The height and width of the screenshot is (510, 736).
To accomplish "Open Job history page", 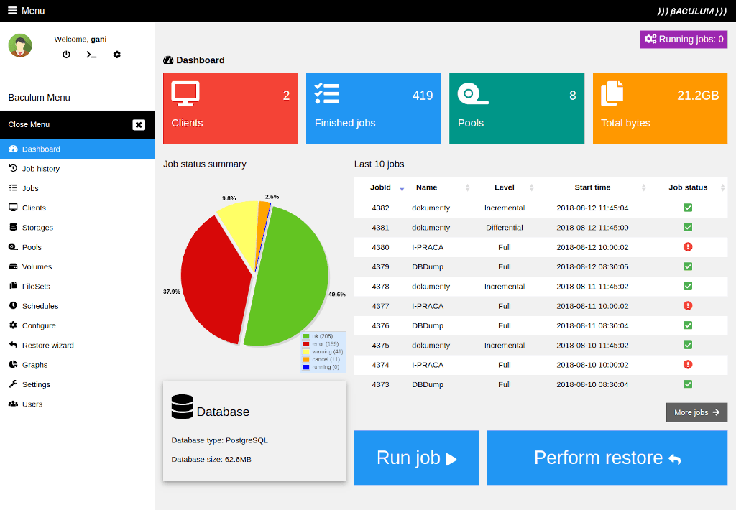I will click(78, 168).
